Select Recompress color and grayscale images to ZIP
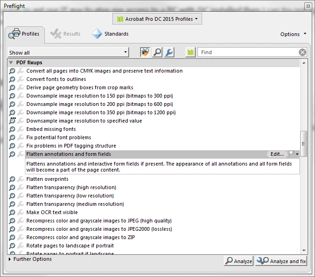Viewport: 315px width, 277px height. coord(80,237)
